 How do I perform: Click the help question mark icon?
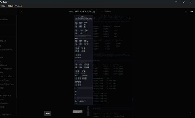click(191, 113)
